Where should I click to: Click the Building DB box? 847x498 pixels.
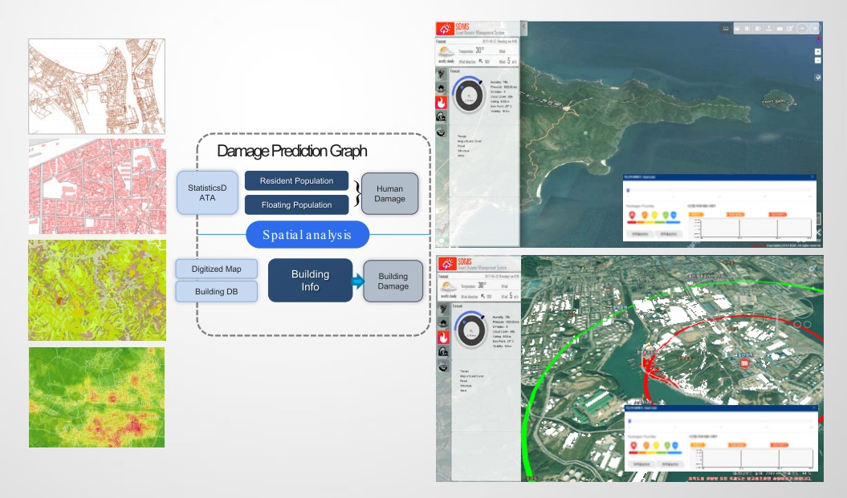point(217,291)
